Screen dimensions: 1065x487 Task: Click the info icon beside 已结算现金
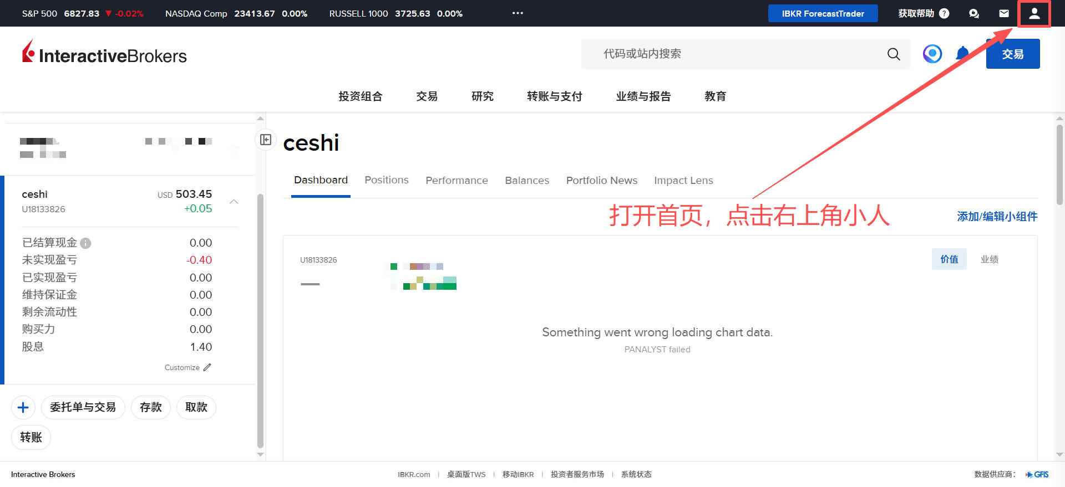85,243
